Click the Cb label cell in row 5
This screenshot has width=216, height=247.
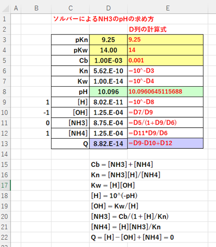point(70,61)
